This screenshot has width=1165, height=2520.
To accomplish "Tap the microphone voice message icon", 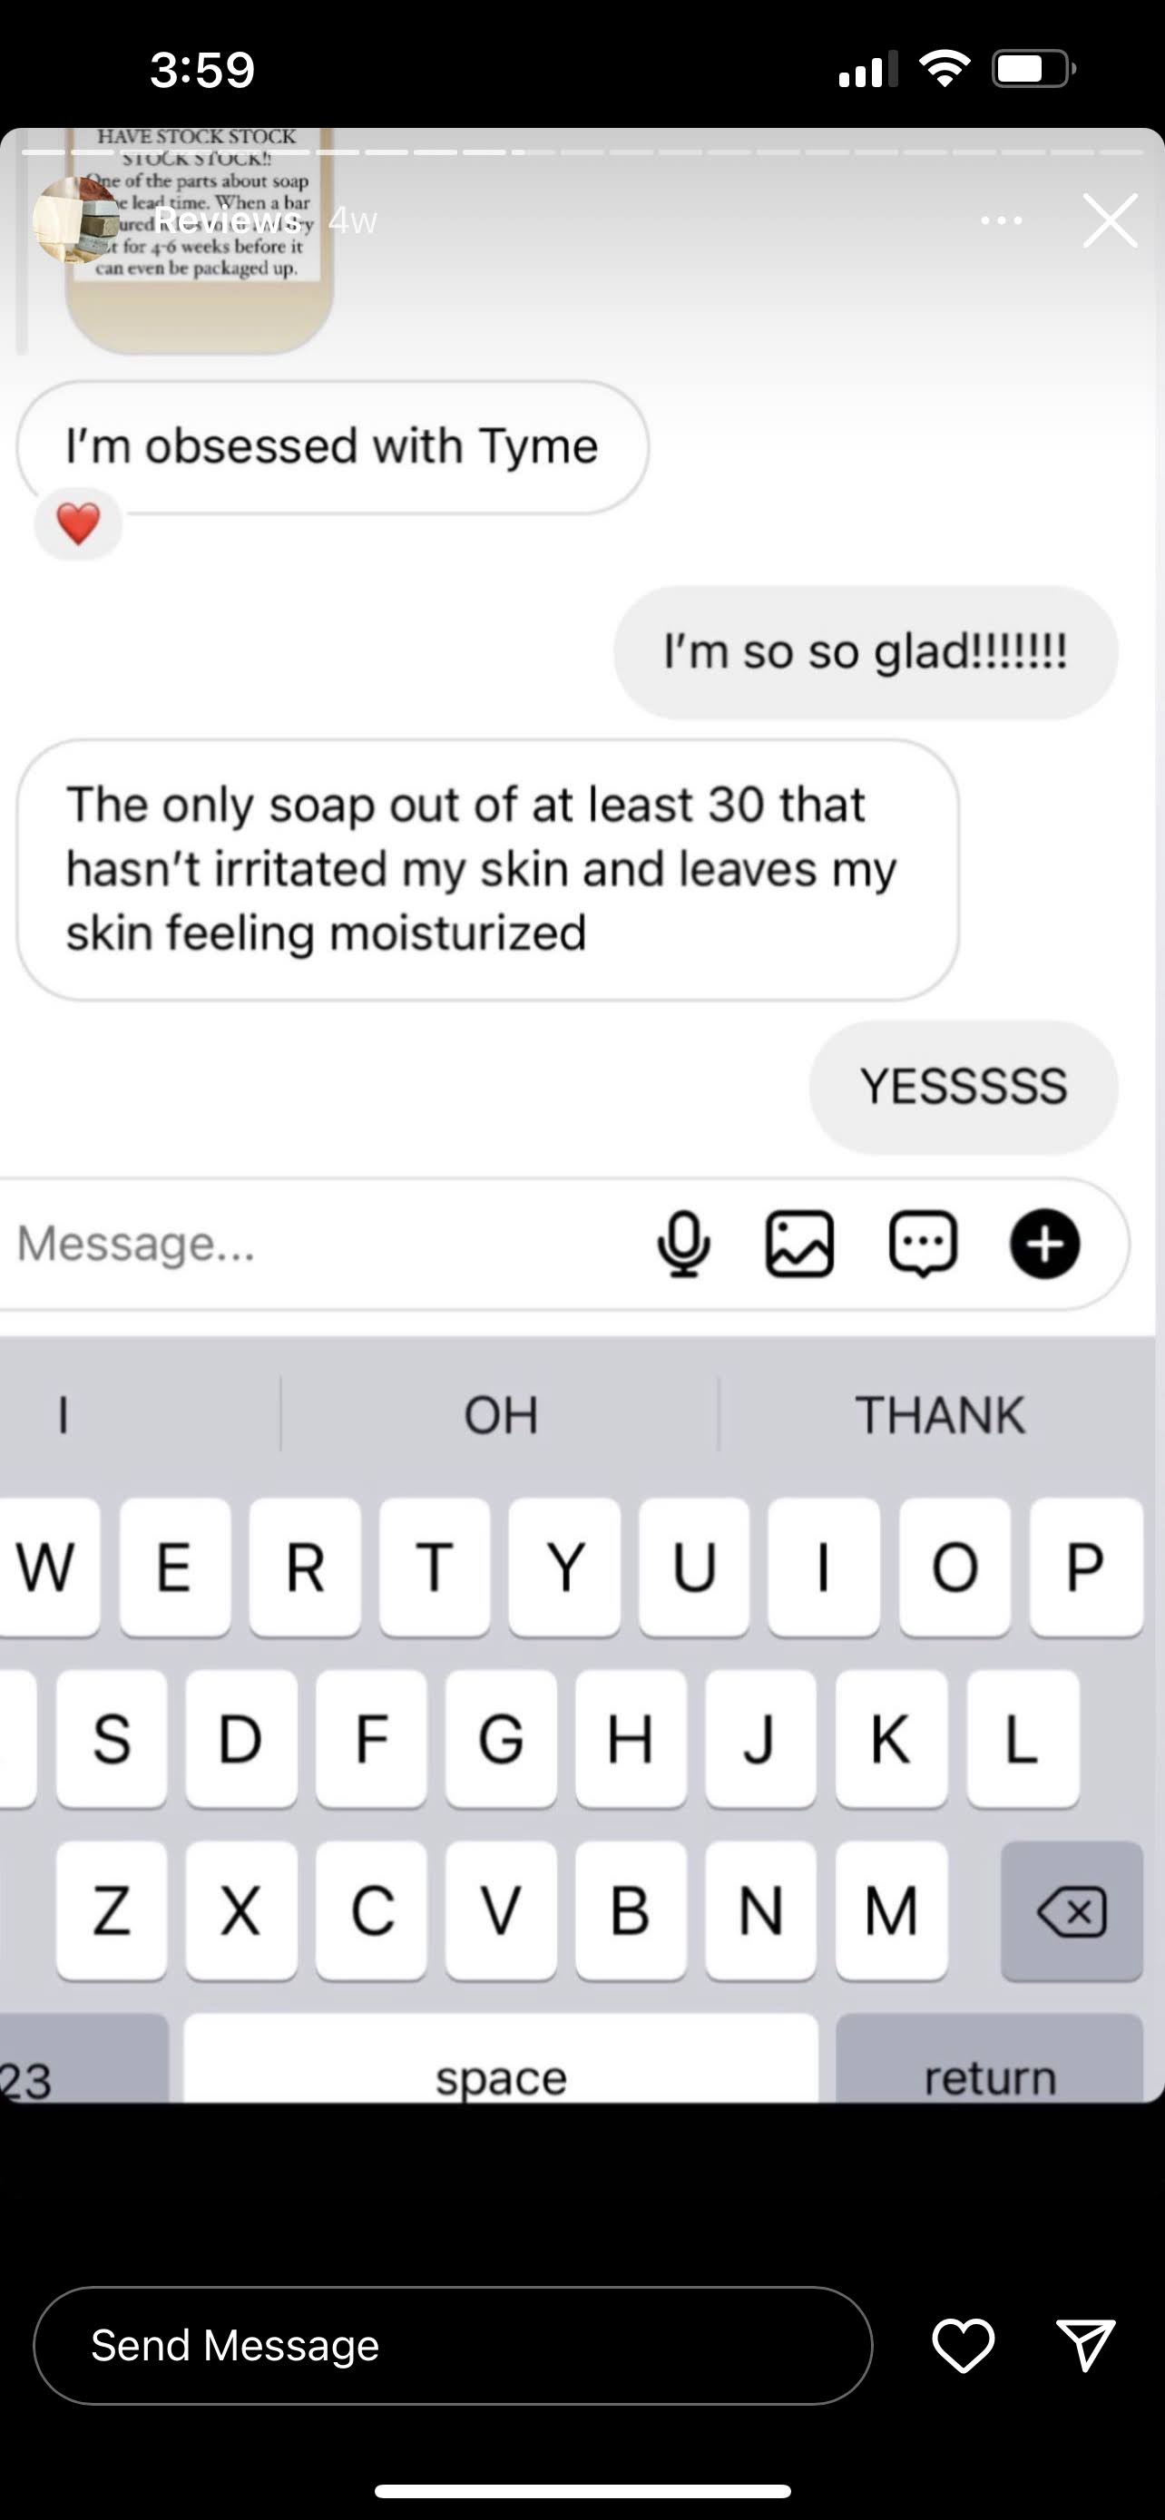I will (683, 1245).
